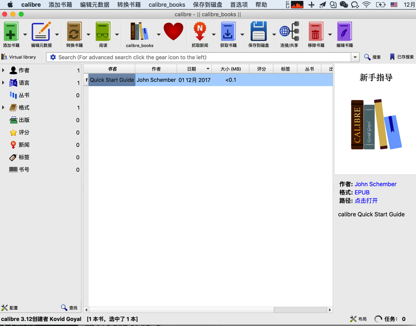Click the 配置 configure button in tag browser
The image size is (416, 326).
click(10, 308)
